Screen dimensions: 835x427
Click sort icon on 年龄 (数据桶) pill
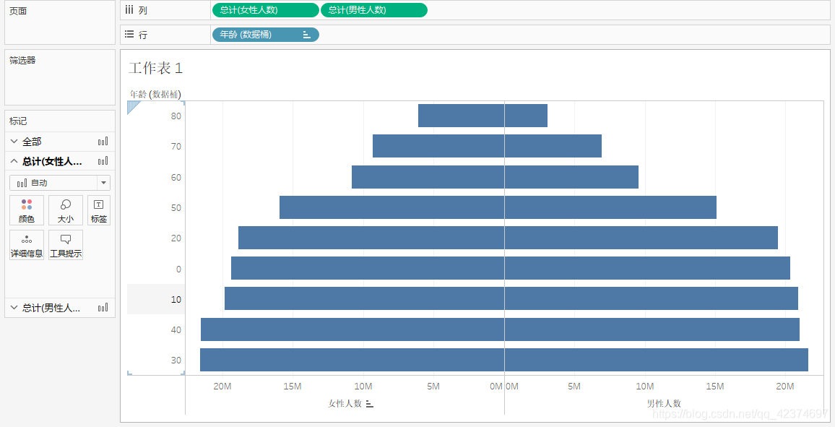tap(307, 35)
